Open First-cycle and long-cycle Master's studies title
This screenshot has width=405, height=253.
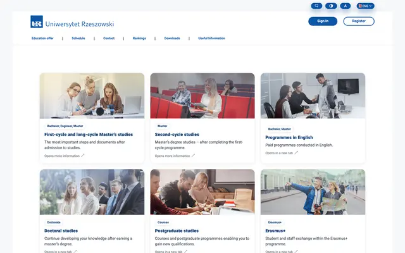pyautogui.click(x=89, y=135)
